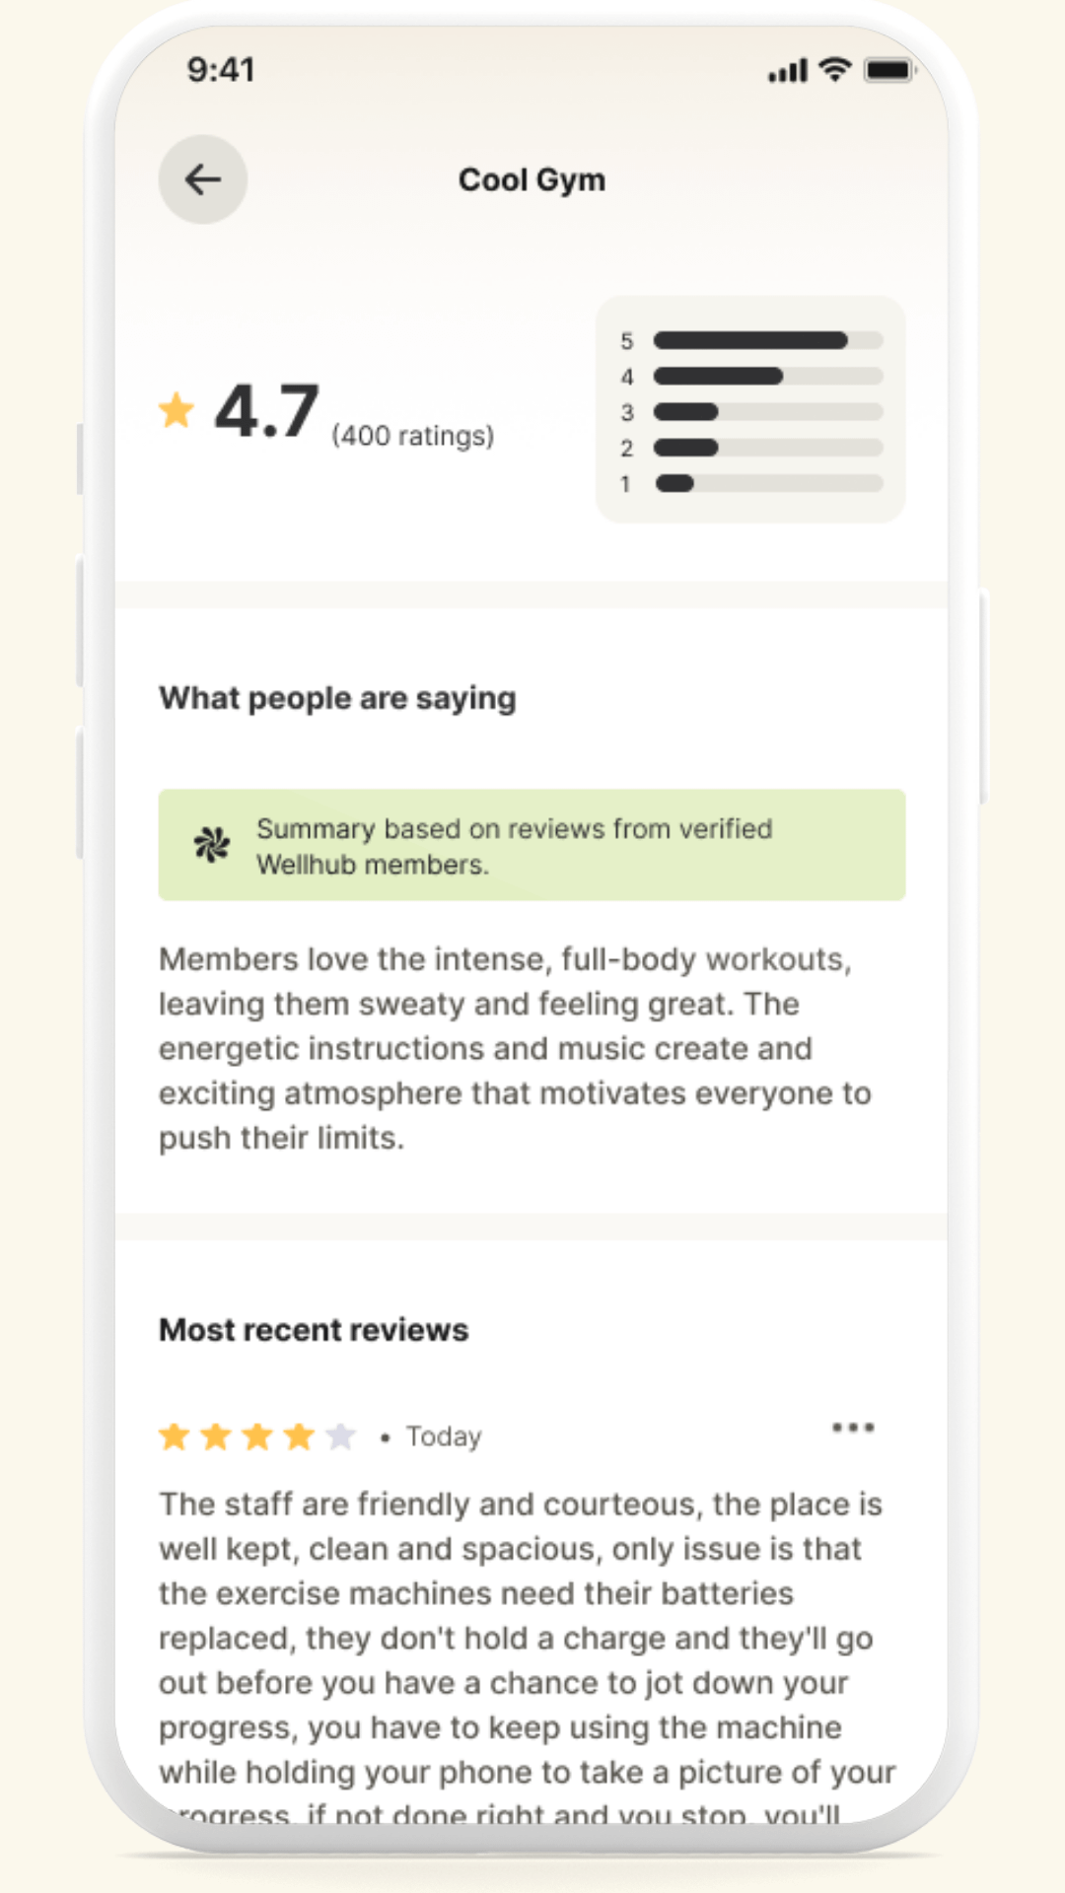Tap the green verified Wellhub summary banner
Screen dimensions: 1065x1893
532,845
